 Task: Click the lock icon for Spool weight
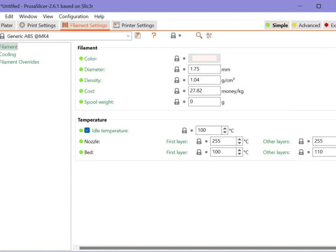pos(176,102)
